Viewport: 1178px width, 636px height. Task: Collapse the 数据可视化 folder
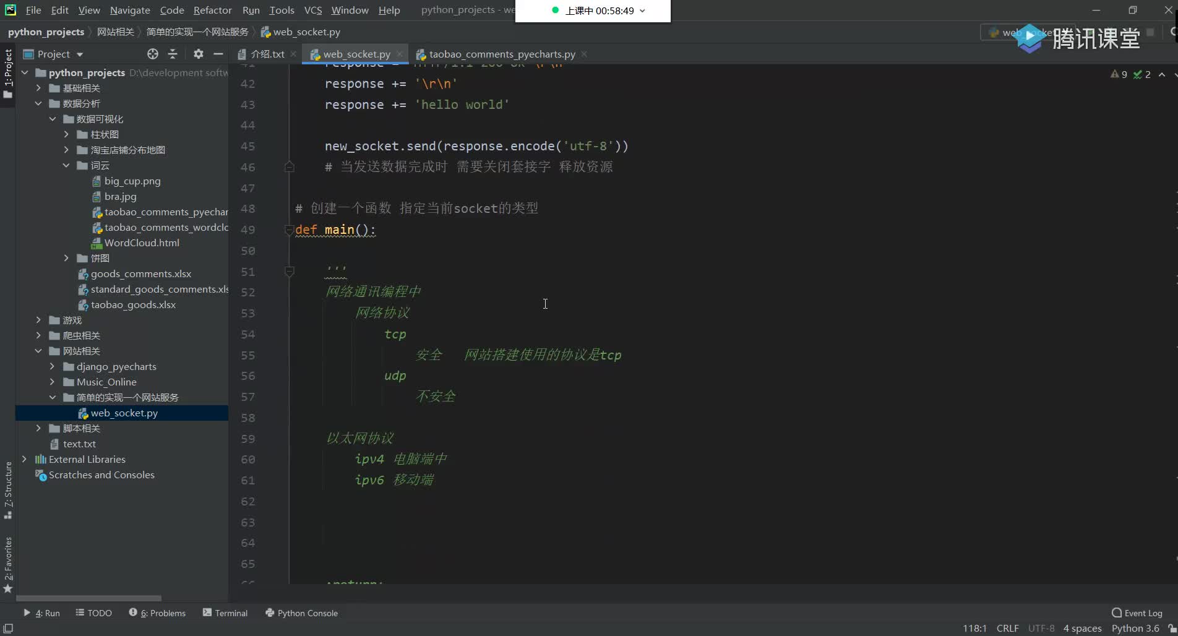[53, 119]
